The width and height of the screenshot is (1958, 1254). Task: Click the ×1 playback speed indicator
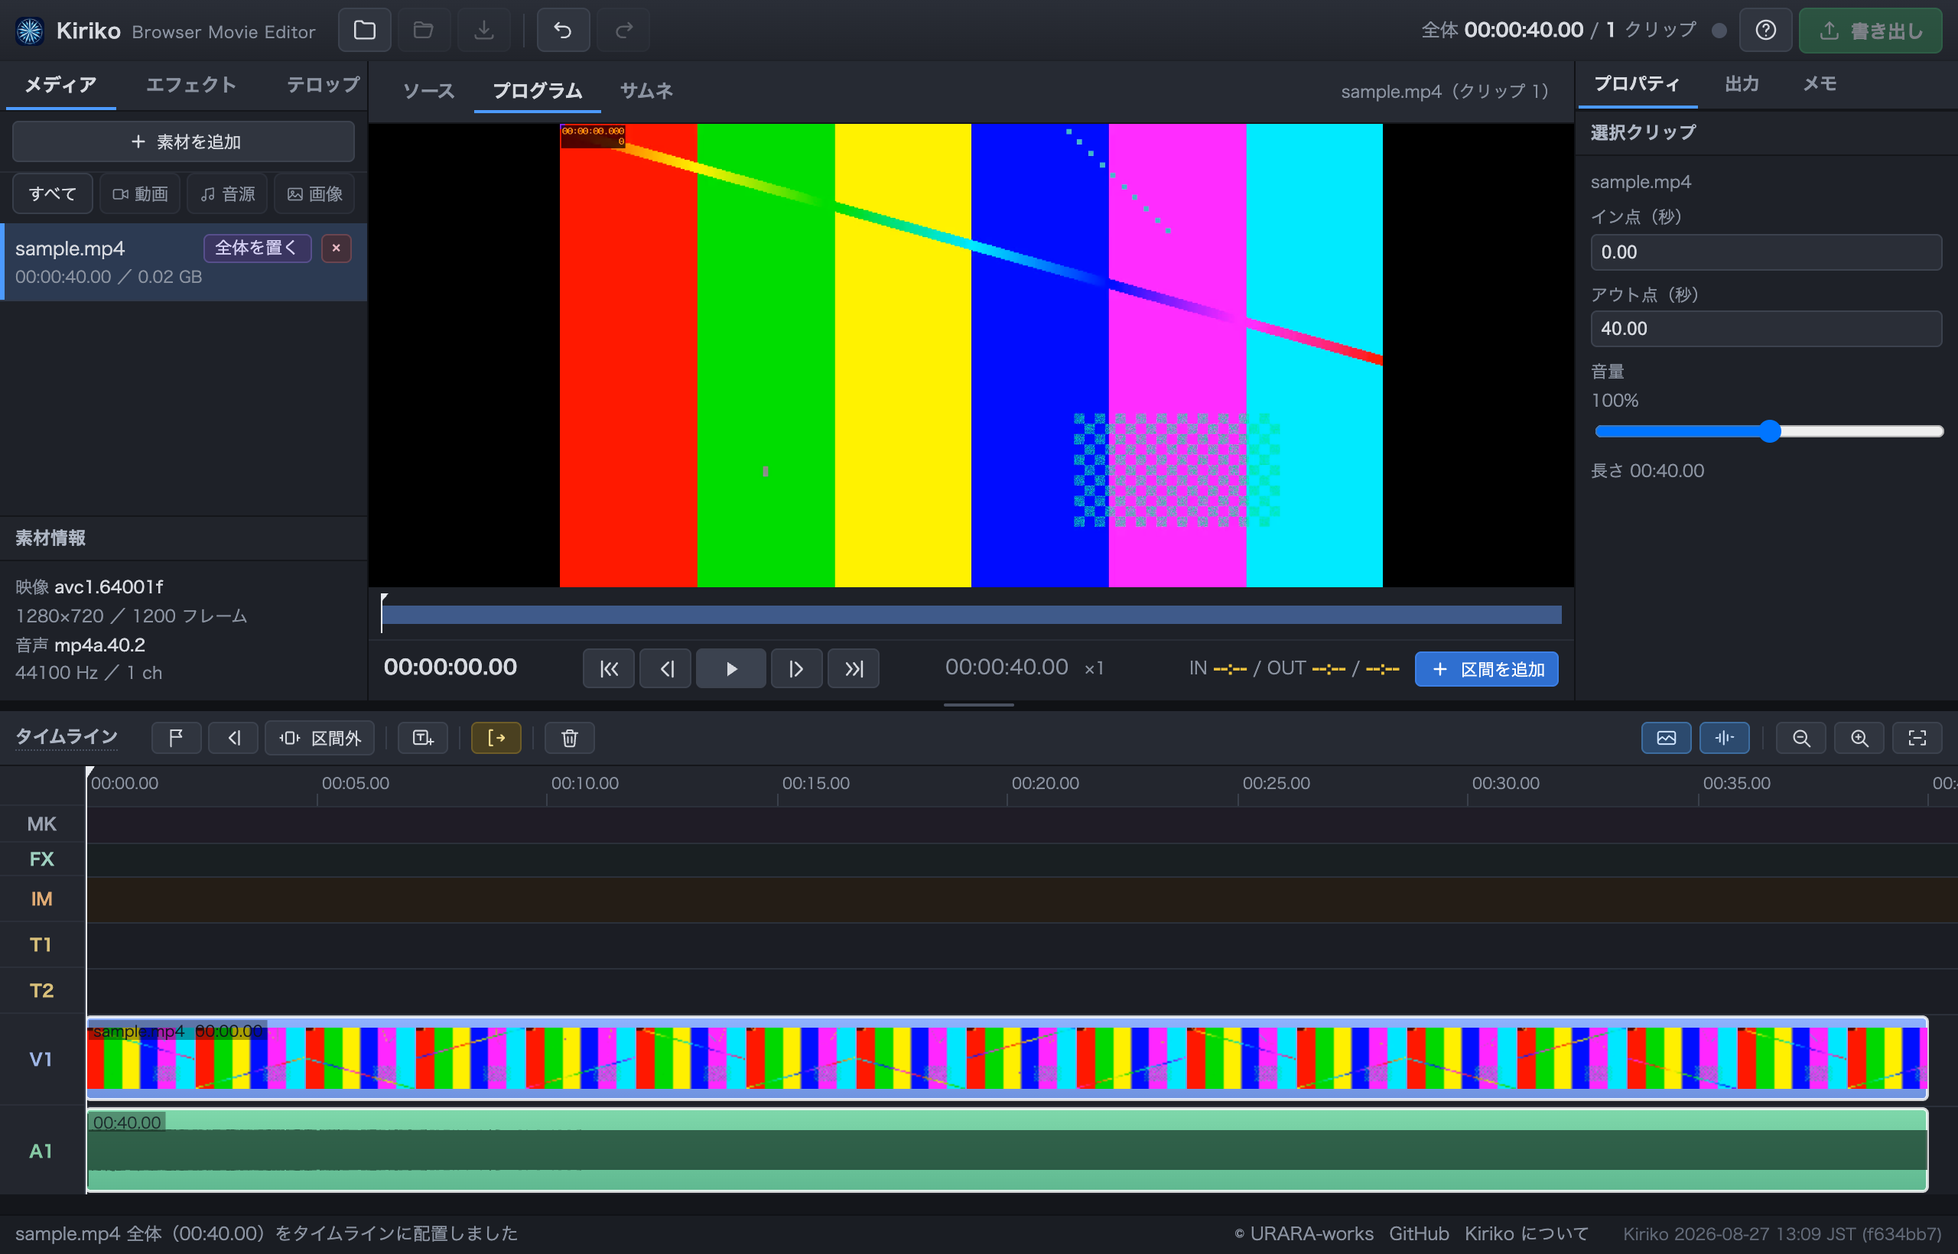1094,668
